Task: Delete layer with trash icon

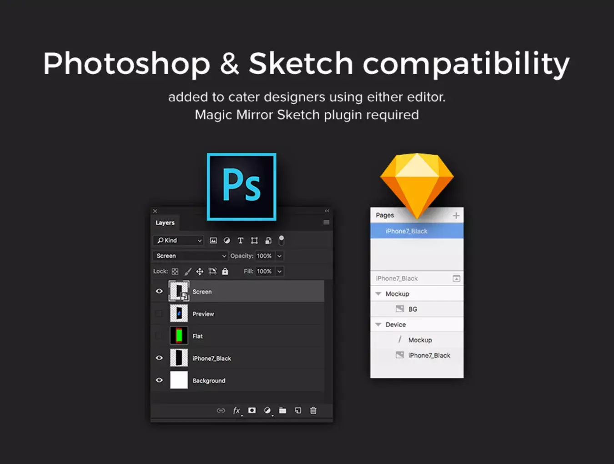Action: coord(313,410)
